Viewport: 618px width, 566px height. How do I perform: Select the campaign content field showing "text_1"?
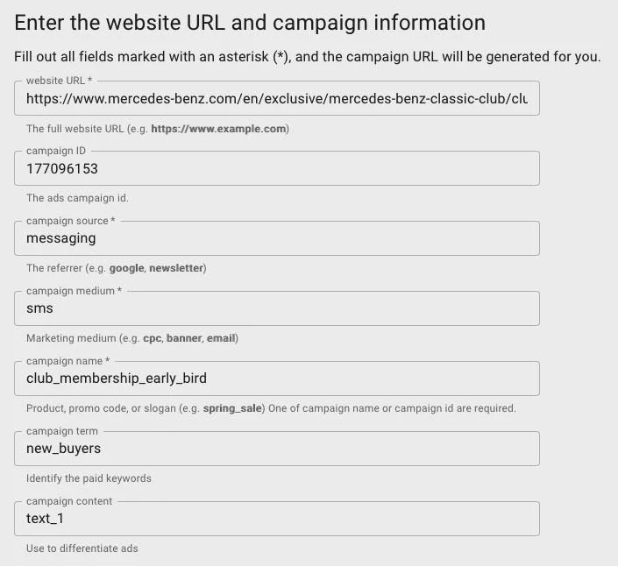point(276,519)
